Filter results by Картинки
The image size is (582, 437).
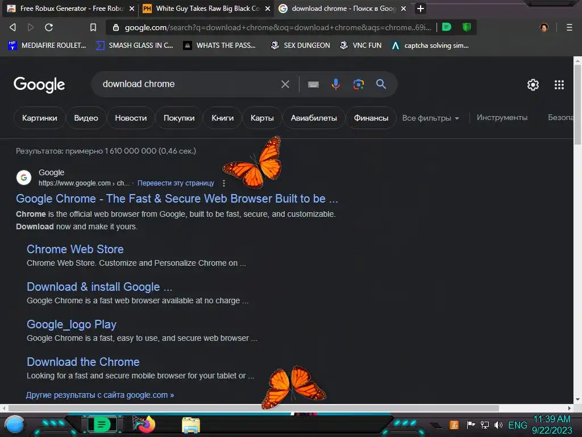(39, 118)
